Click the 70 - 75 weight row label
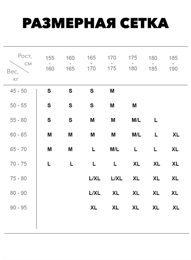191x260 pixels. pyautogui.click(x=19, y=164)
